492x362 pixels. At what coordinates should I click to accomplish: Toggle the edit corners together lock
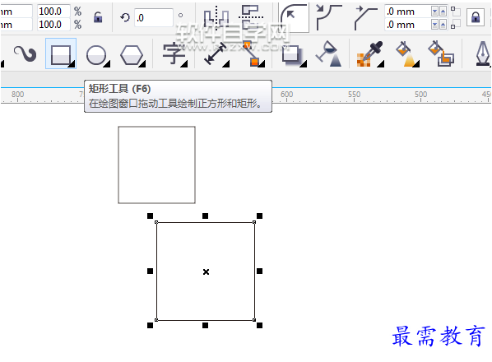[475, 17]
